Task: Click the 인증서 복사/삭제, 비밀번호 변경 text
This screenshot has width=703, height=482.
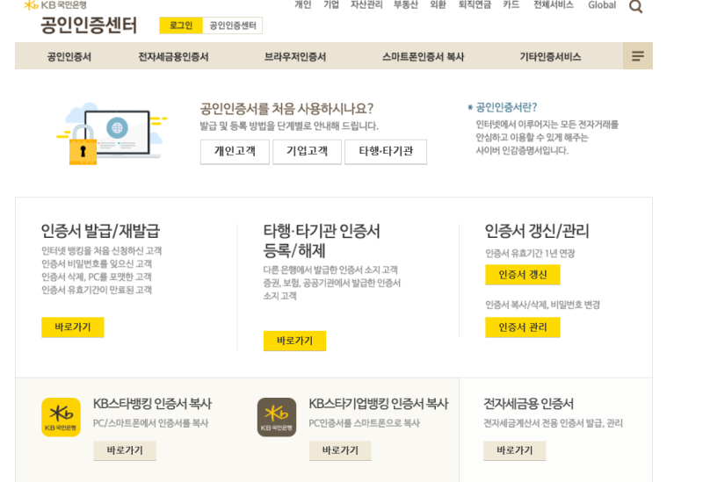Action: [542, 305]
